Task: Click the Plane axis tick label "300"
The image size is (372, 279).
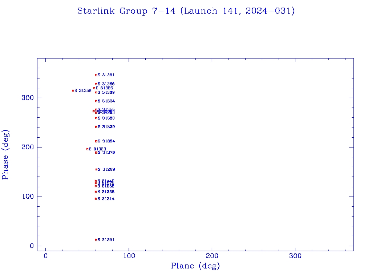Action: (295, 256)
